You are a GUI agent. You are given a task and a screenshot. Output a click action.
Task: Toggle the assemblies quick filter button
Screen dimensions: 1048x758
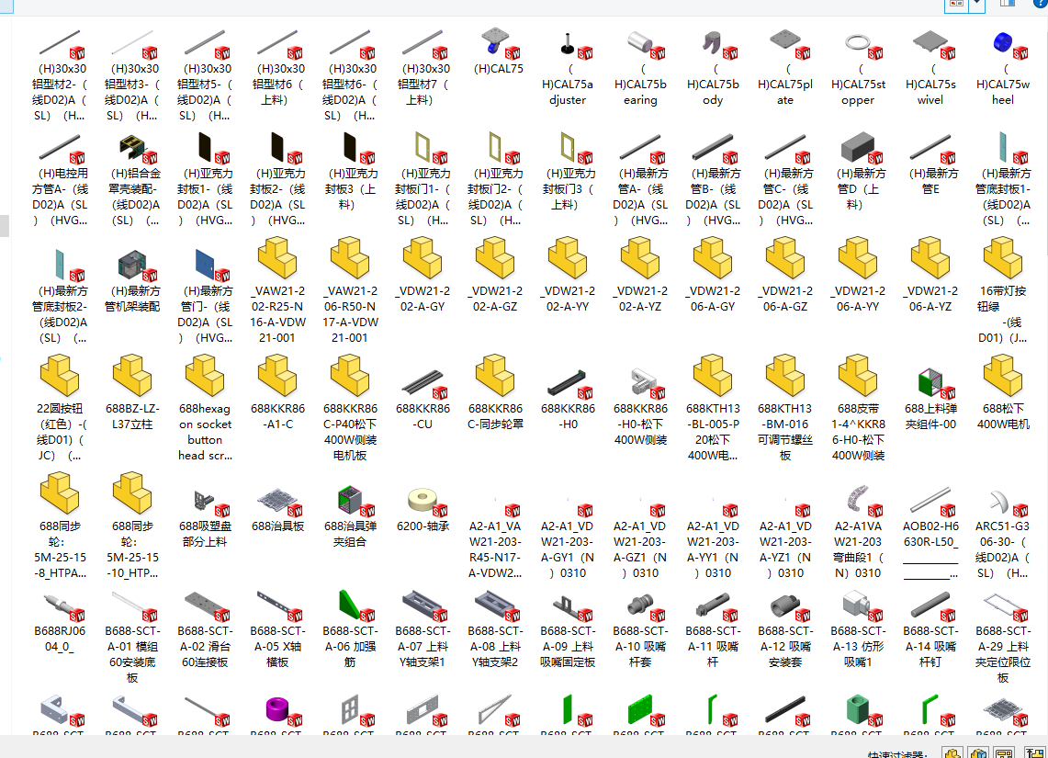[978, 753]
